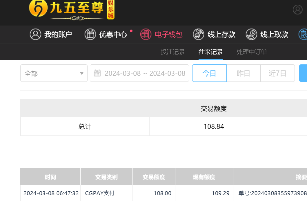
Task: Click the 电子钱包 wallet icon
Action: (146, 34)
